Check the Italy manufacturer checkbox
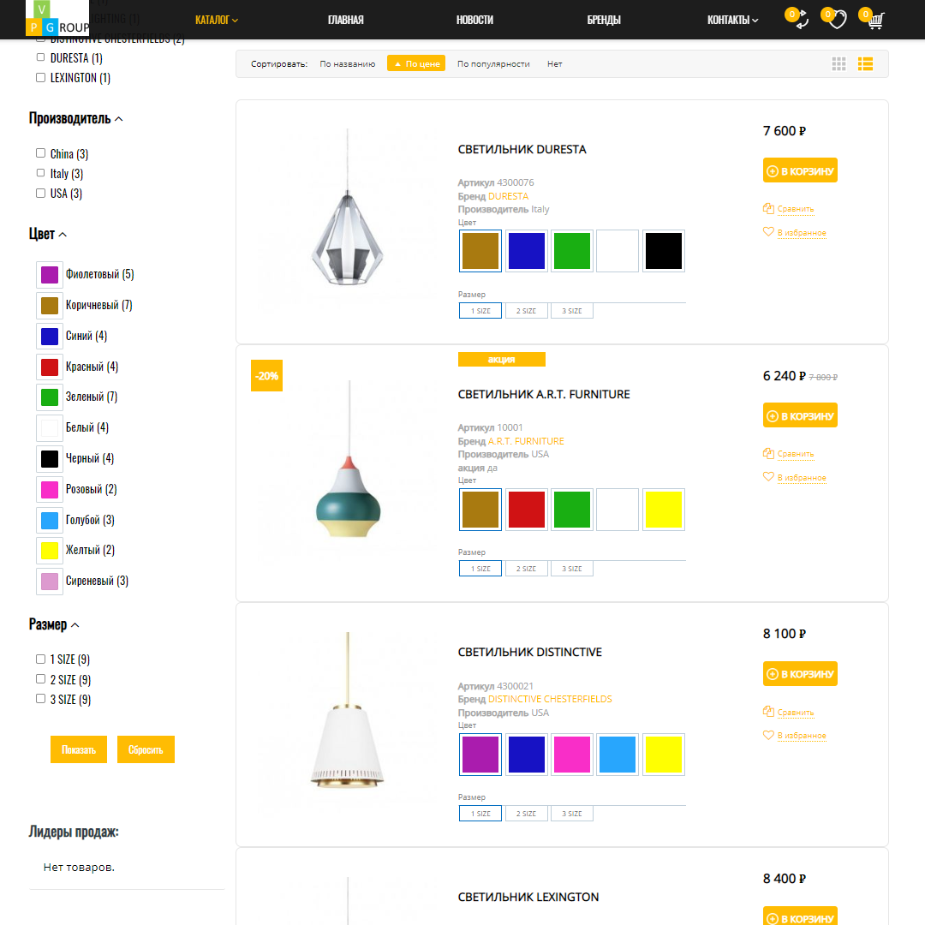 coord(41,173)
